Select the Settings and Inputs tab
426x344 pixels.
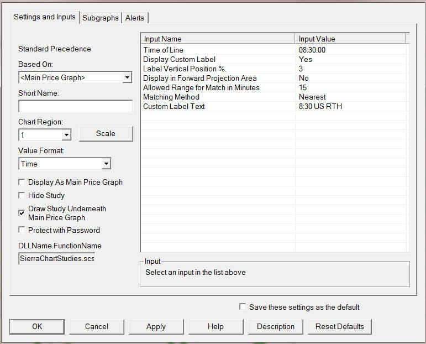click(45, 17)
